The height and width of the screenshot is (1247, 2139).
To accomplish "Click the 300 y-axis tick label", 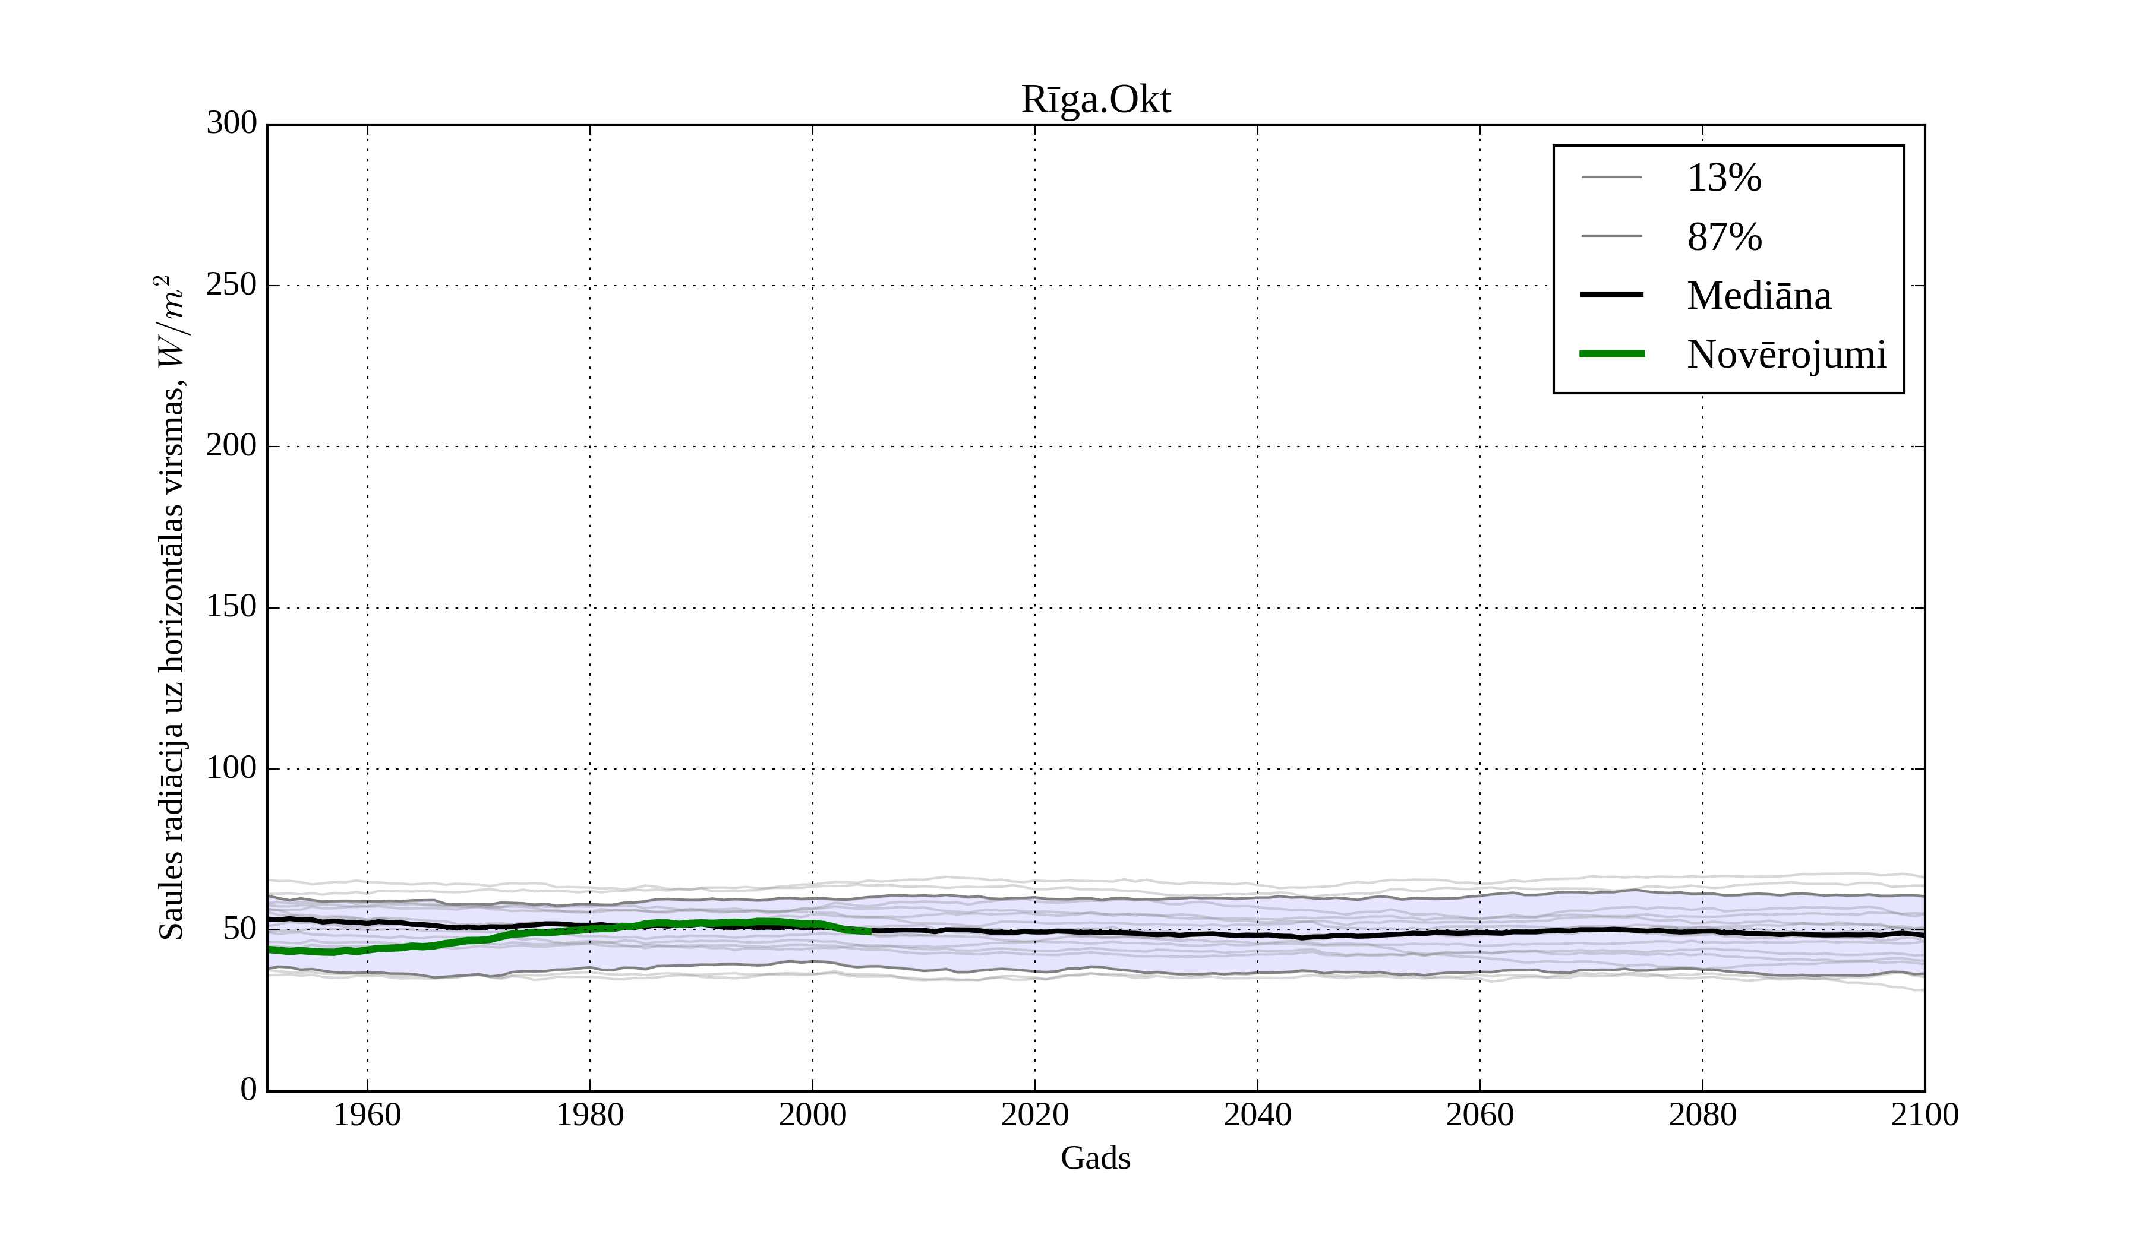I will pyautogui.click(x=231, y=123).
